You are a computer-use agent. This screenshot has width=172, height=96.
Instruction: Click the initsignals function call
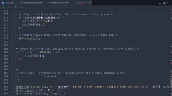pyautogui.click(x=27, y=38)
